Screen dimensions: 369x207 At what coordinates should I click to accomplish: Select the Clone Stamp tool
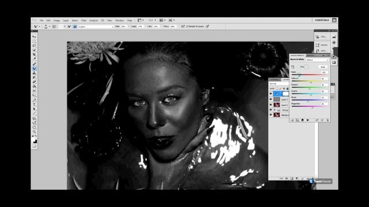tap(35, 73)
